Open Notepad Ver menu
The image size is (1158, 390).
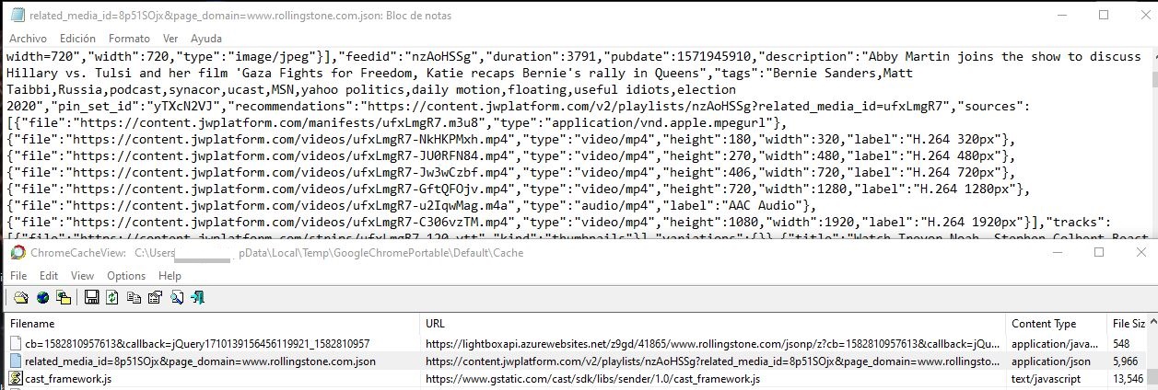[x=170, y=39]
